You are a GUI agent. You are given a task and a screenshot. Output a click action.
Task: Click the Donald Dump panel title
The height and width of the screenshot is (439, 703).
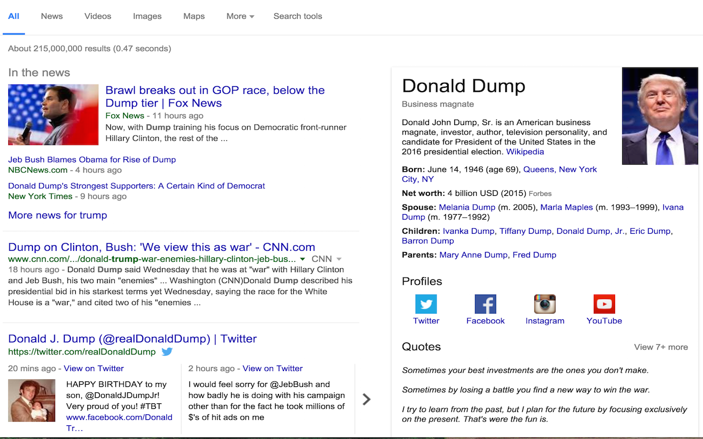click(x=464, y=86)
